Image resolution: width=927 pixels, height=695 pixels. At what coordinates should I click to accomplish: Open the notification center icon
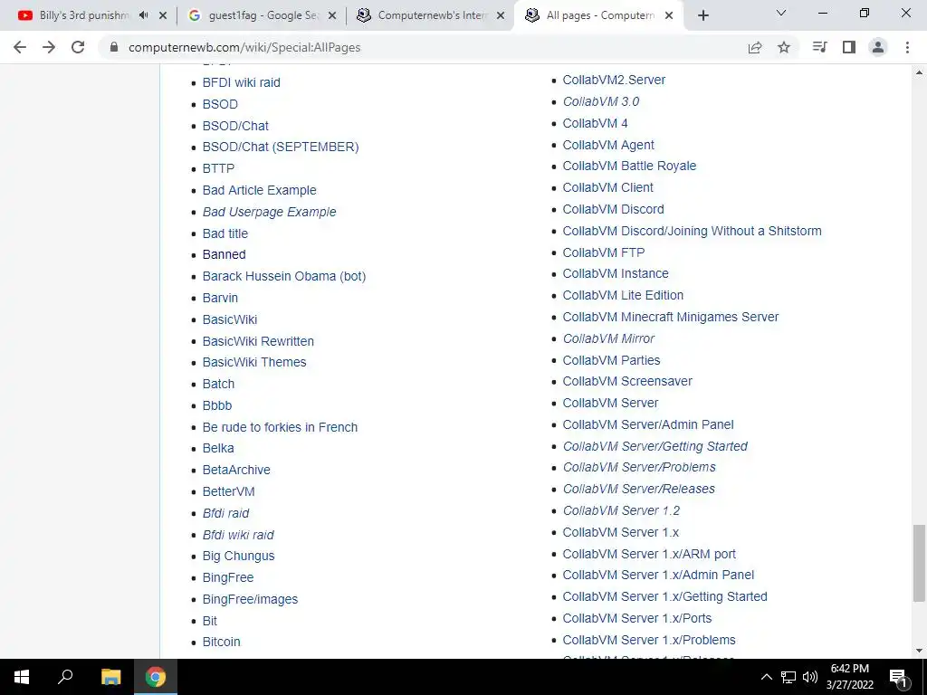click(899, 678)
